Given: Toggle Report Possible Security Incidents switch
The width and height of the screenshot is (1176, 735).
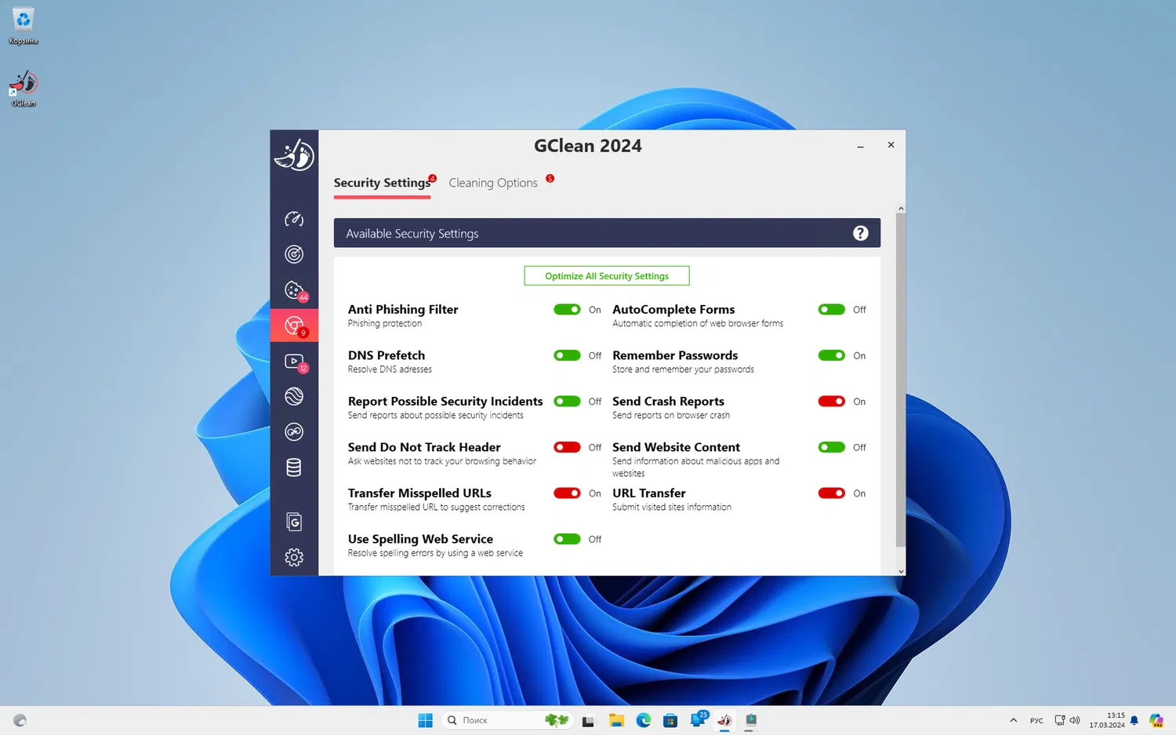Looking at the screenshot, I should (x=567, y=402).
